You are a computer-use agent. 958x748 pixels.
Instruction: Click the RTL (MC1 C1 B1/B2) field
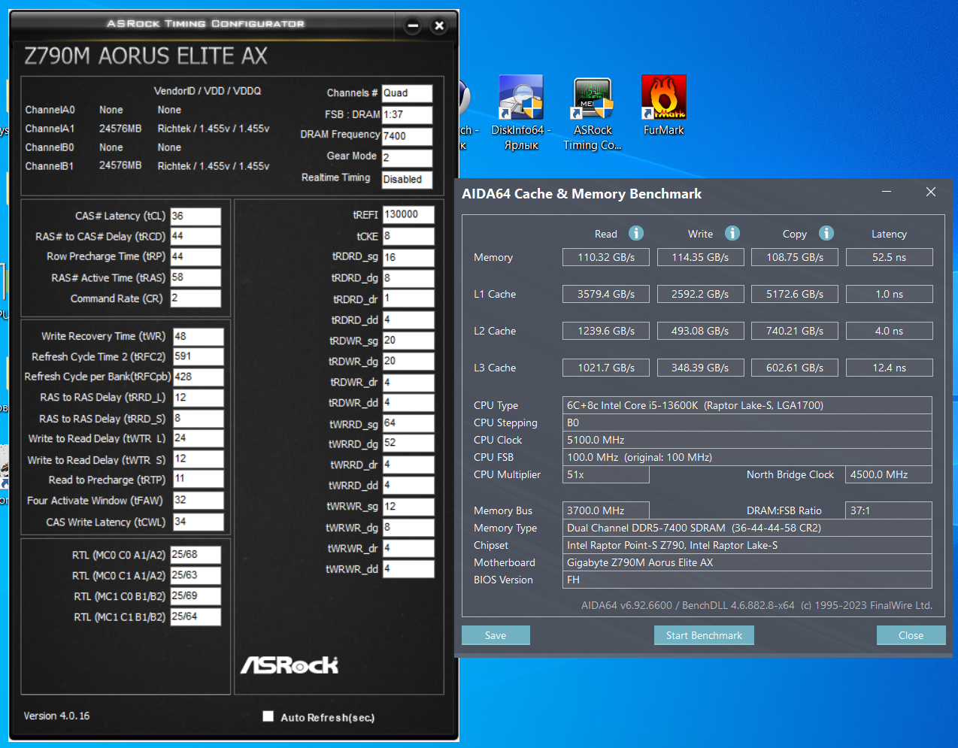(x=196, y=616)
